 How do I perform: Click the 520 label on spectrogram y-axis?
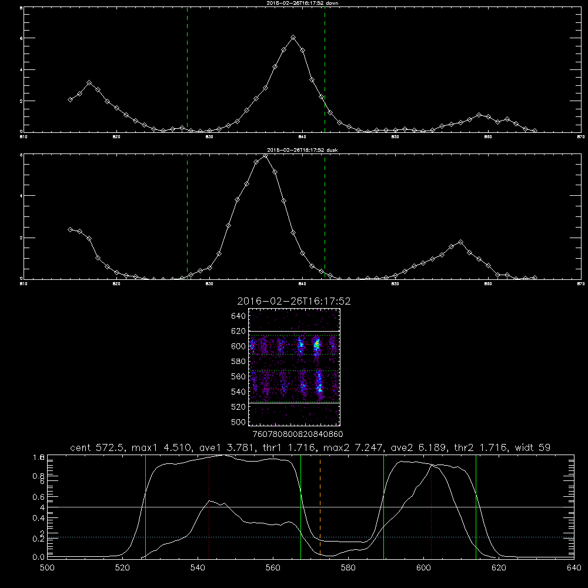(x=239, y=407)
